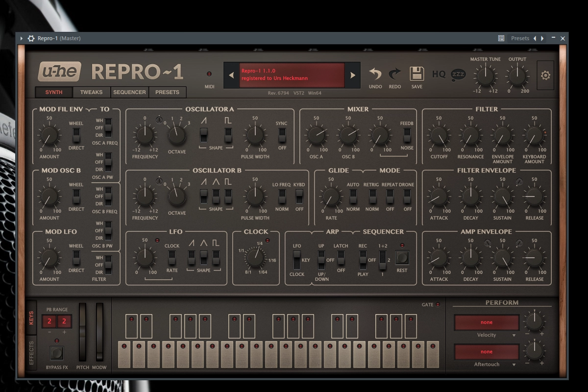Click the REPRO-1 title logo

coord(137,72)
